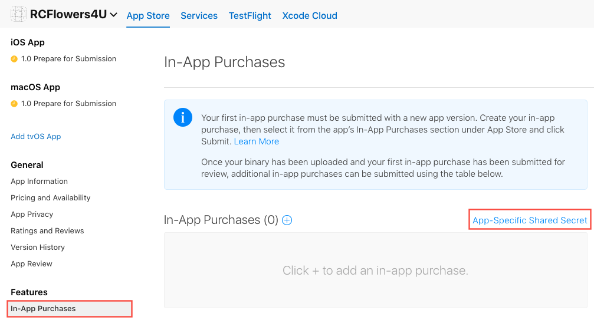Viewport: 594px width, 320px height.
Task: Expand the RCFlowers4U app name dropdown
Action: (x=114, y=15)
